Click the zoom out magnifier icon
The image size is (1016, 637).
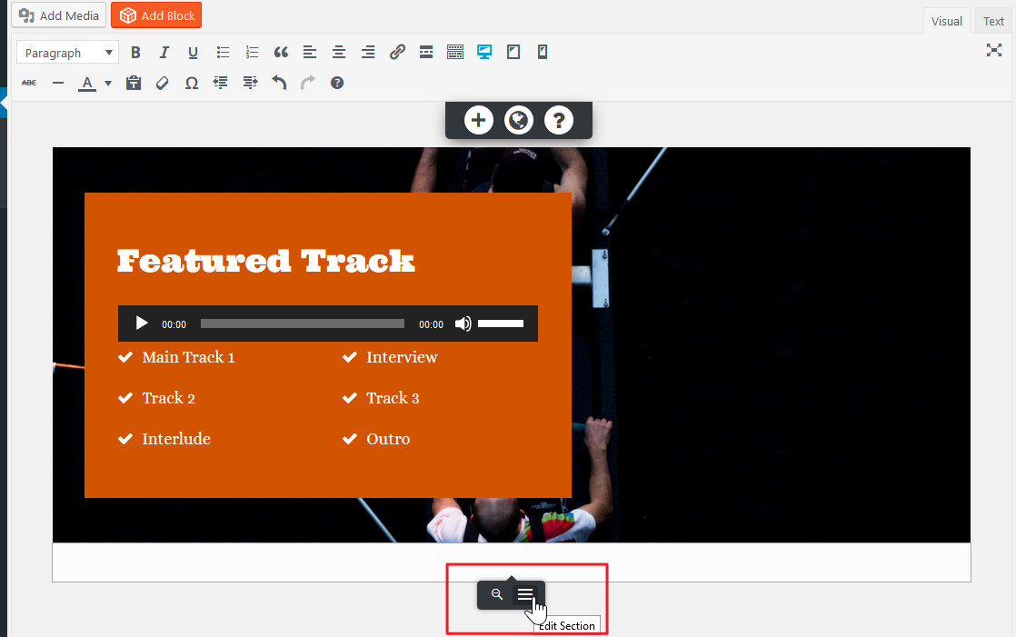(497, 594)
